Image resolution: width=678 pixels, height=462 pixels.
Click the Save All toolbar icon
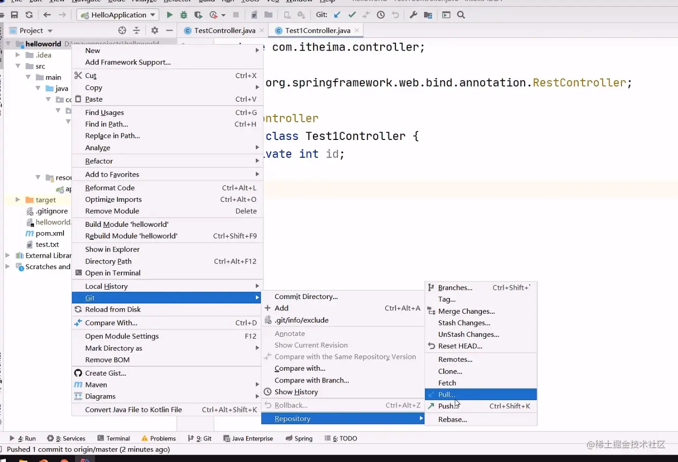click(x=14, y=15)
